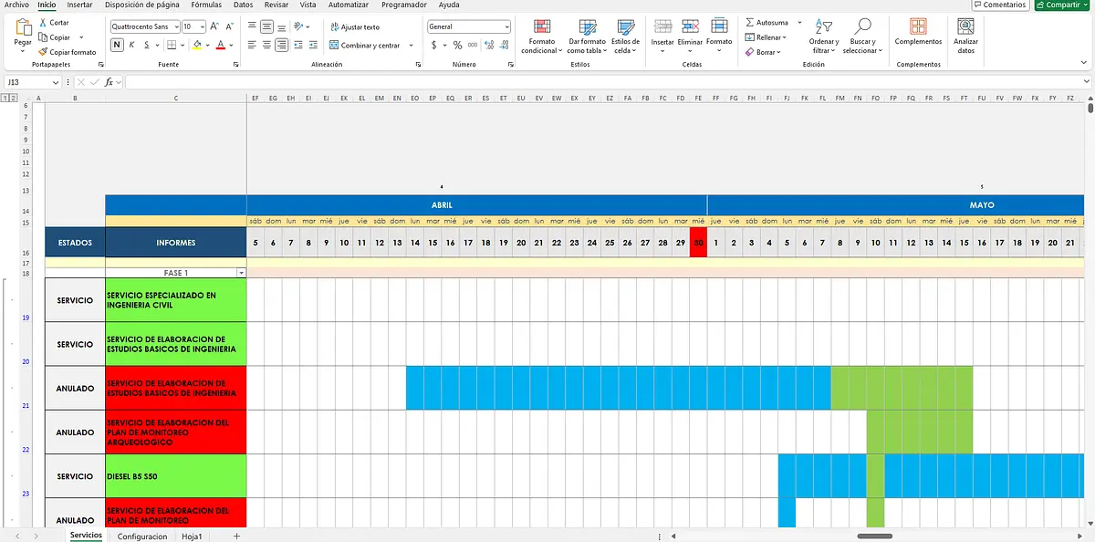Open Formato condicional icon

pos(541,27)
